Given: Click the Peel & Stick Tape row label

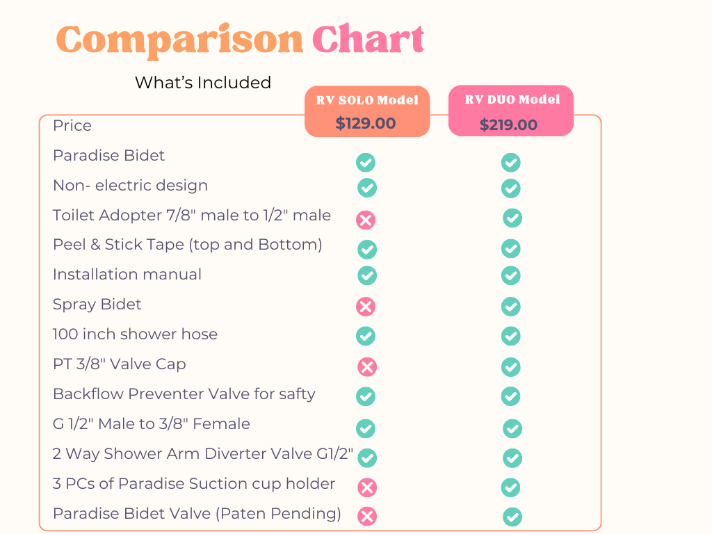Looking at the screenshot, I should click(x=188, y=245).
